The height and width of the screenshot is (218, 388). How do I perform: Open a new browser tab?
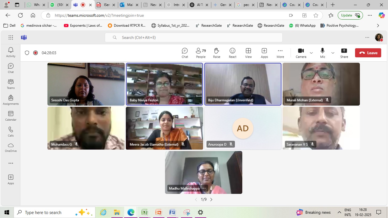click(333, 5)
